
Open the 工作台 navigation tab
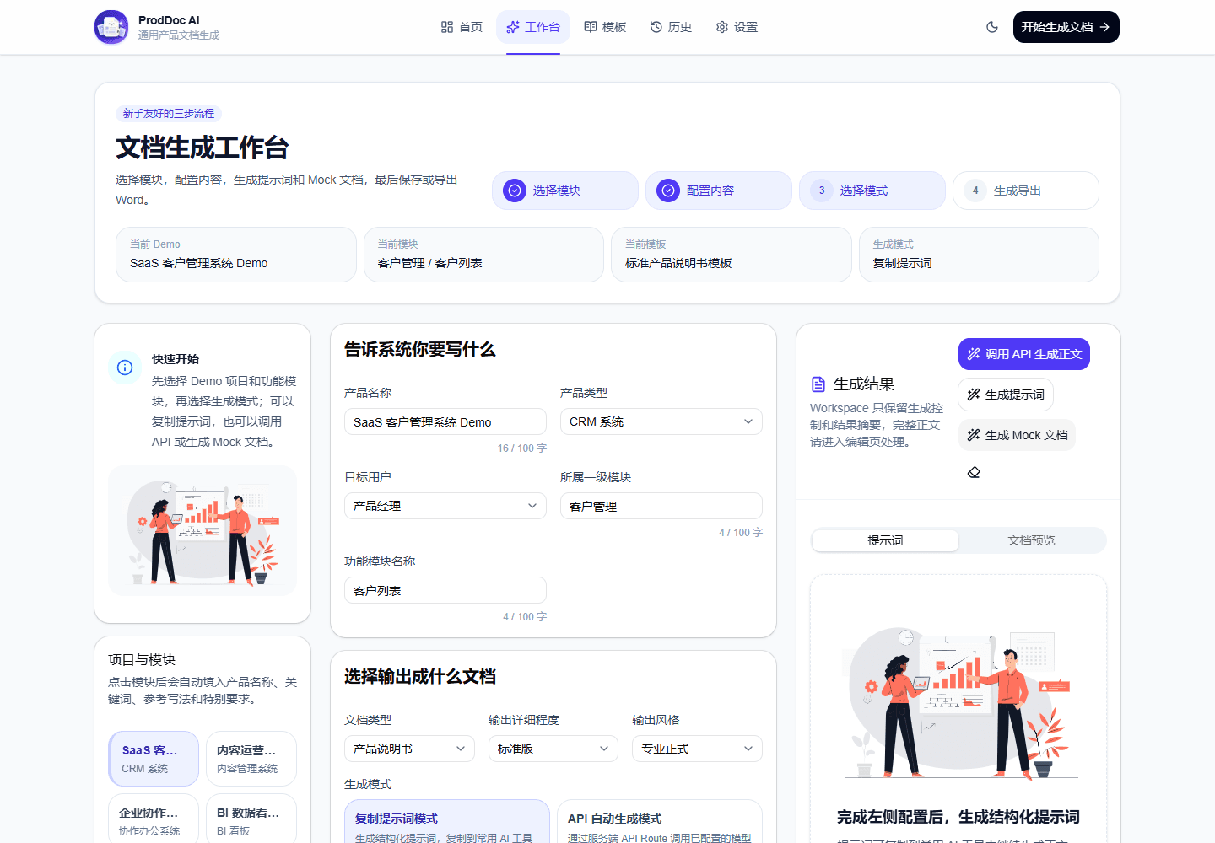(533, 27)
